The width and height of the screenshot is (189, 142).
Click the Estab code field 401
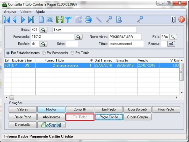tap(35, 30)
